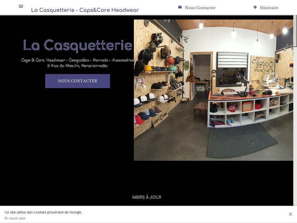Click the purple NOUS CONTACTER button
The width and height of the screenshot is (297, 223).
pos(77,81)
